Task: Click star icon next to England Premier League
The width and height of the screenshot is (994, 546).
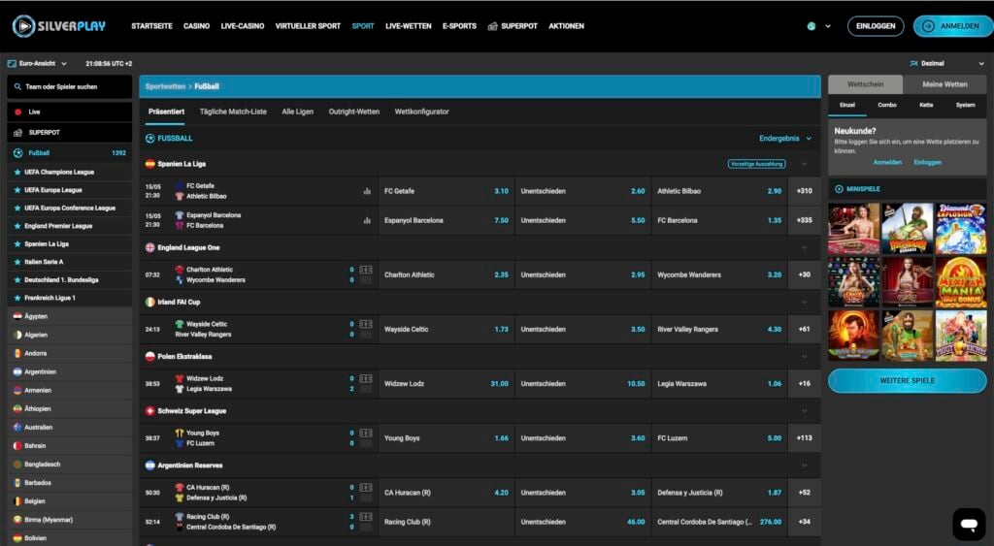Action: [x=17, y=226]
